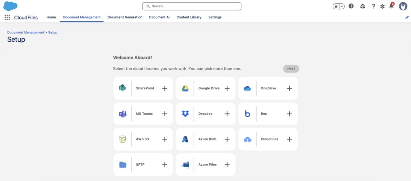The height and width of the screenshot is (181, 411).
Task: Click the Azure Blob logo icon
Action: coord(185,139)
